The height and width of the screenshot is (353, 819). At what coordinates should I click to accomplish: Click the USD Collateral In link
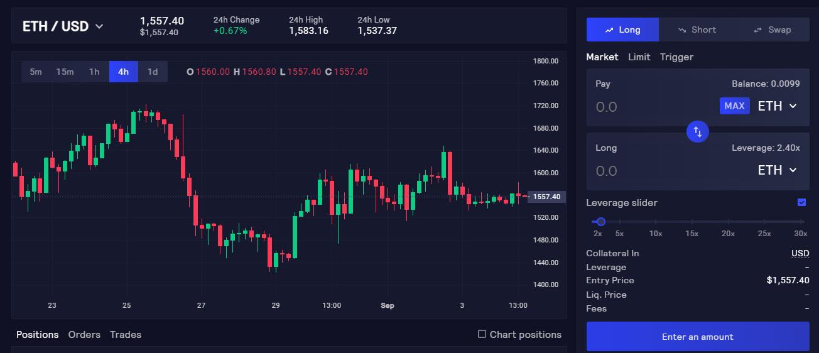[x=800, y=253]
